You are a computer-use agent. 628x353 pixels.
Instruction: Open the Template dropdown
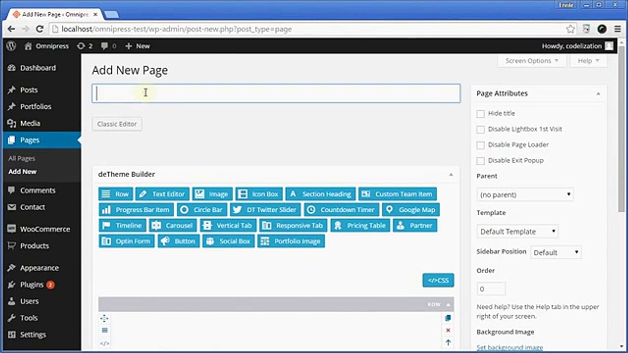click(x=517, y=231)
